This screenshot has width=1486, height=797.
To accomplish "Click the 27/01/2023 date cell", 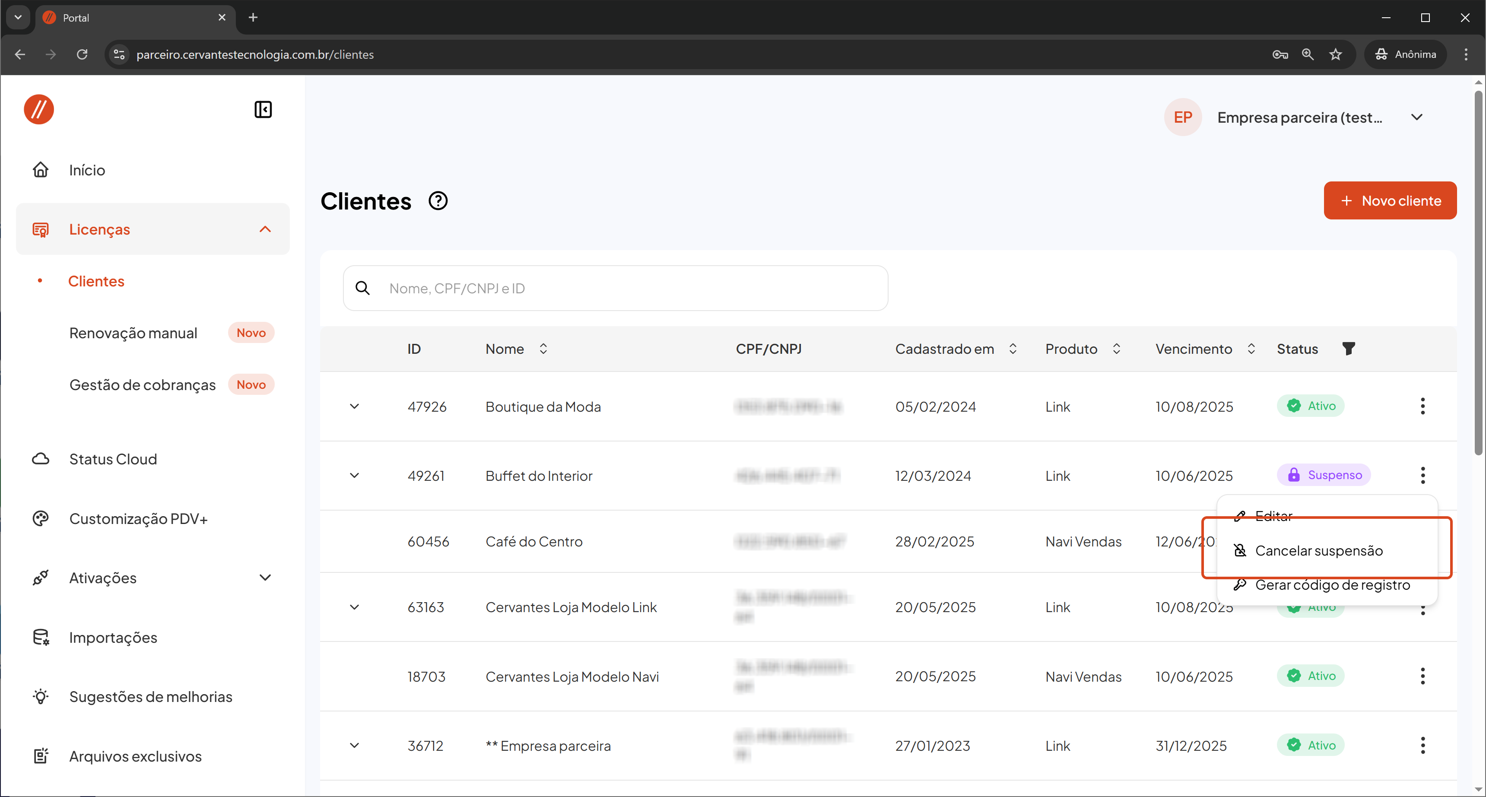I will point(933,746).
